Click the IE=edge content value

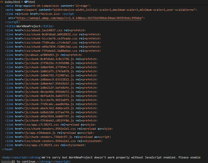(x=82, y=6)
